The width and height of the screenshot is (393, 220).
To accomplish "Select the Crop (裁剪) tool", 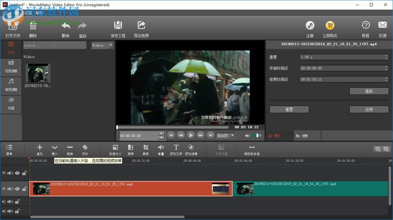I will [146, 148].
